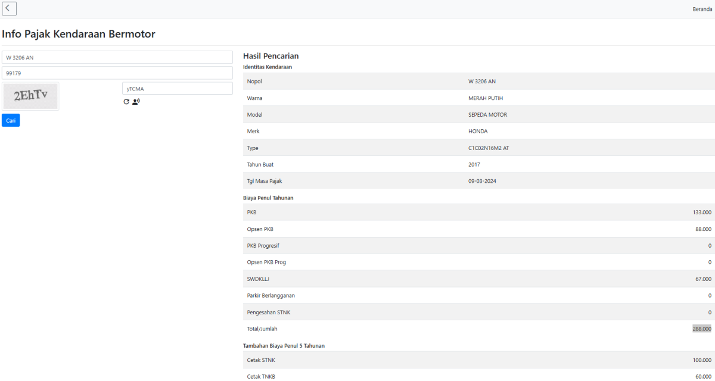Select the Nopol row in the table
The image size is (715, 381).
tap(254, 81)
